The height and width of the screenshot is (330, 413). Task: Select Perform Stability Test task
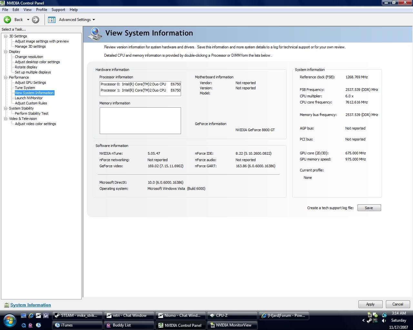[32, 113]
